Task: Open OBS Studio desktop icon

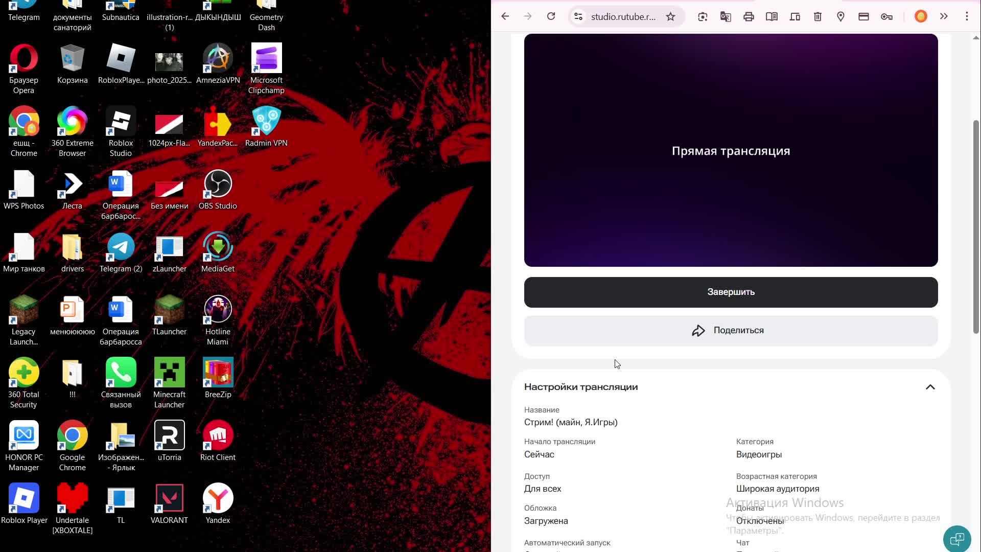Action: click(218, 185)
